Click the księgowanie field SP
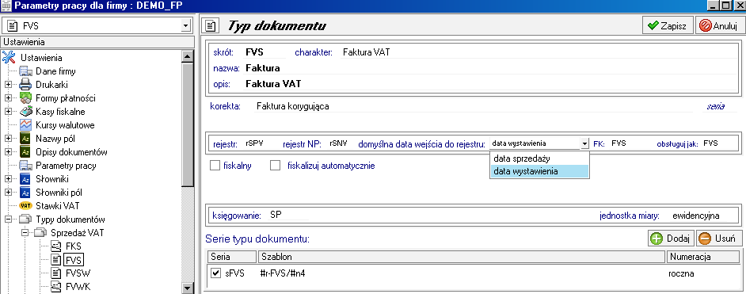The image size is (746, 294). [276, 215]
